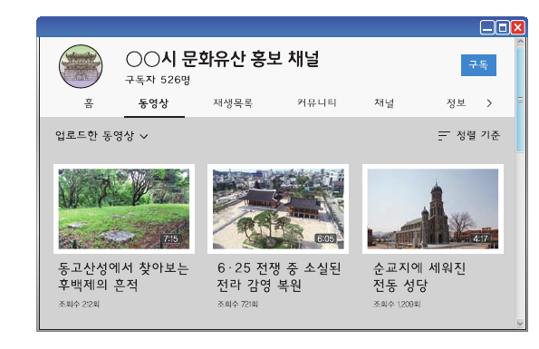Go to the 커뮤니티 tab
The height and width of the screenshot is (349, 539).
316,102
